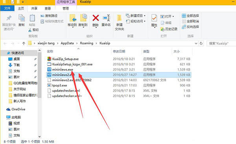Sort by Name (名称) column header
The height and width of the screenshot is (144, 236).
pos(50,52)
